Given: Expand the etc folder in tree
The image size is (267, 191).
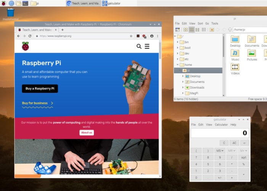Looking at the screenshot, I should 177,59.
